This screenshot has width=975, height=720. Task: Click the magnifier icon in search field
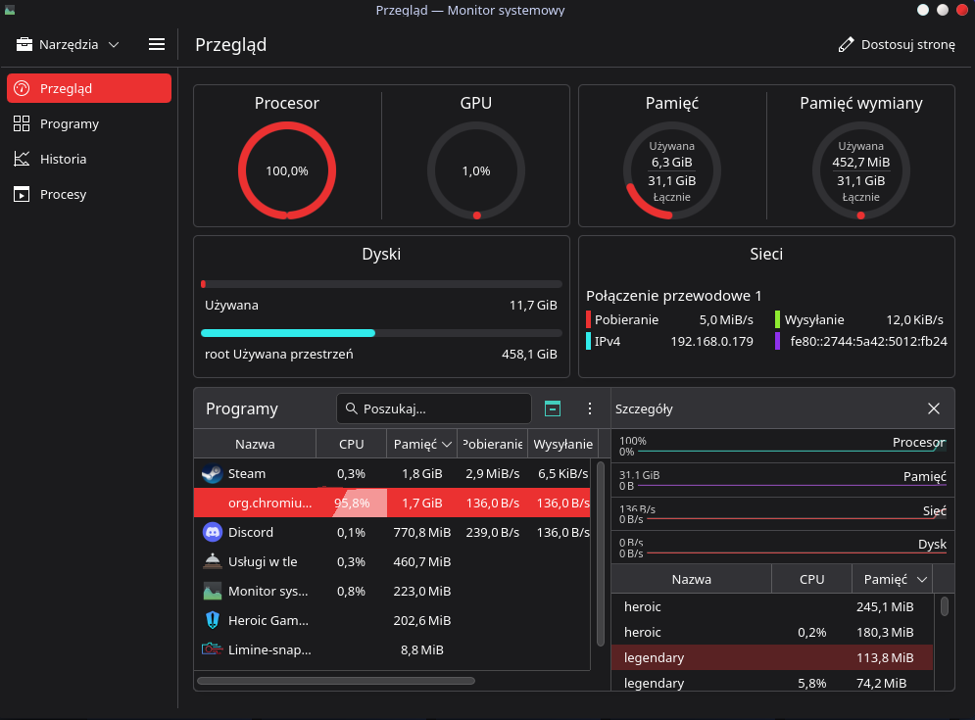pyautogui.click(x=352, y=408)
